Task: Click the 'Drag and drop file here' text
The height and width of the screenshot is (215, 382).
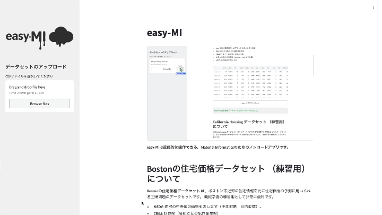Action: [x=27, y=87]
